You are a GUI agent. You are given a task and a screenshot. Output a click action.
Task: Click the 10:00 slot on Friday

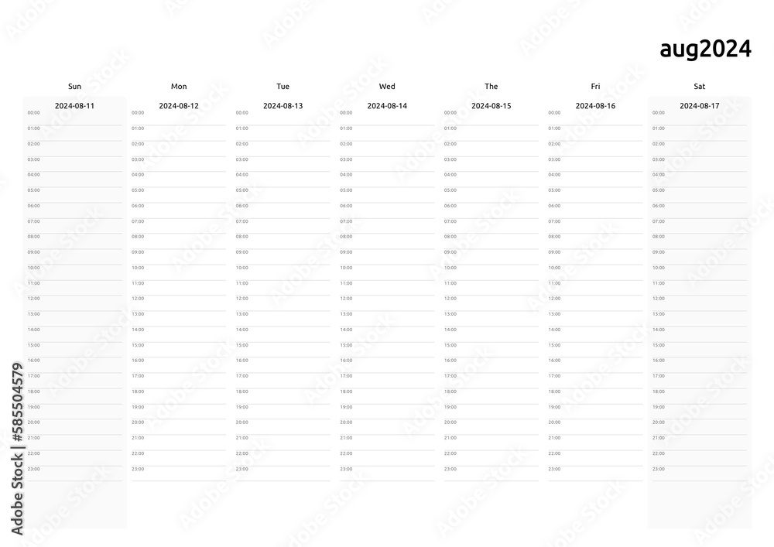point(595,273)
